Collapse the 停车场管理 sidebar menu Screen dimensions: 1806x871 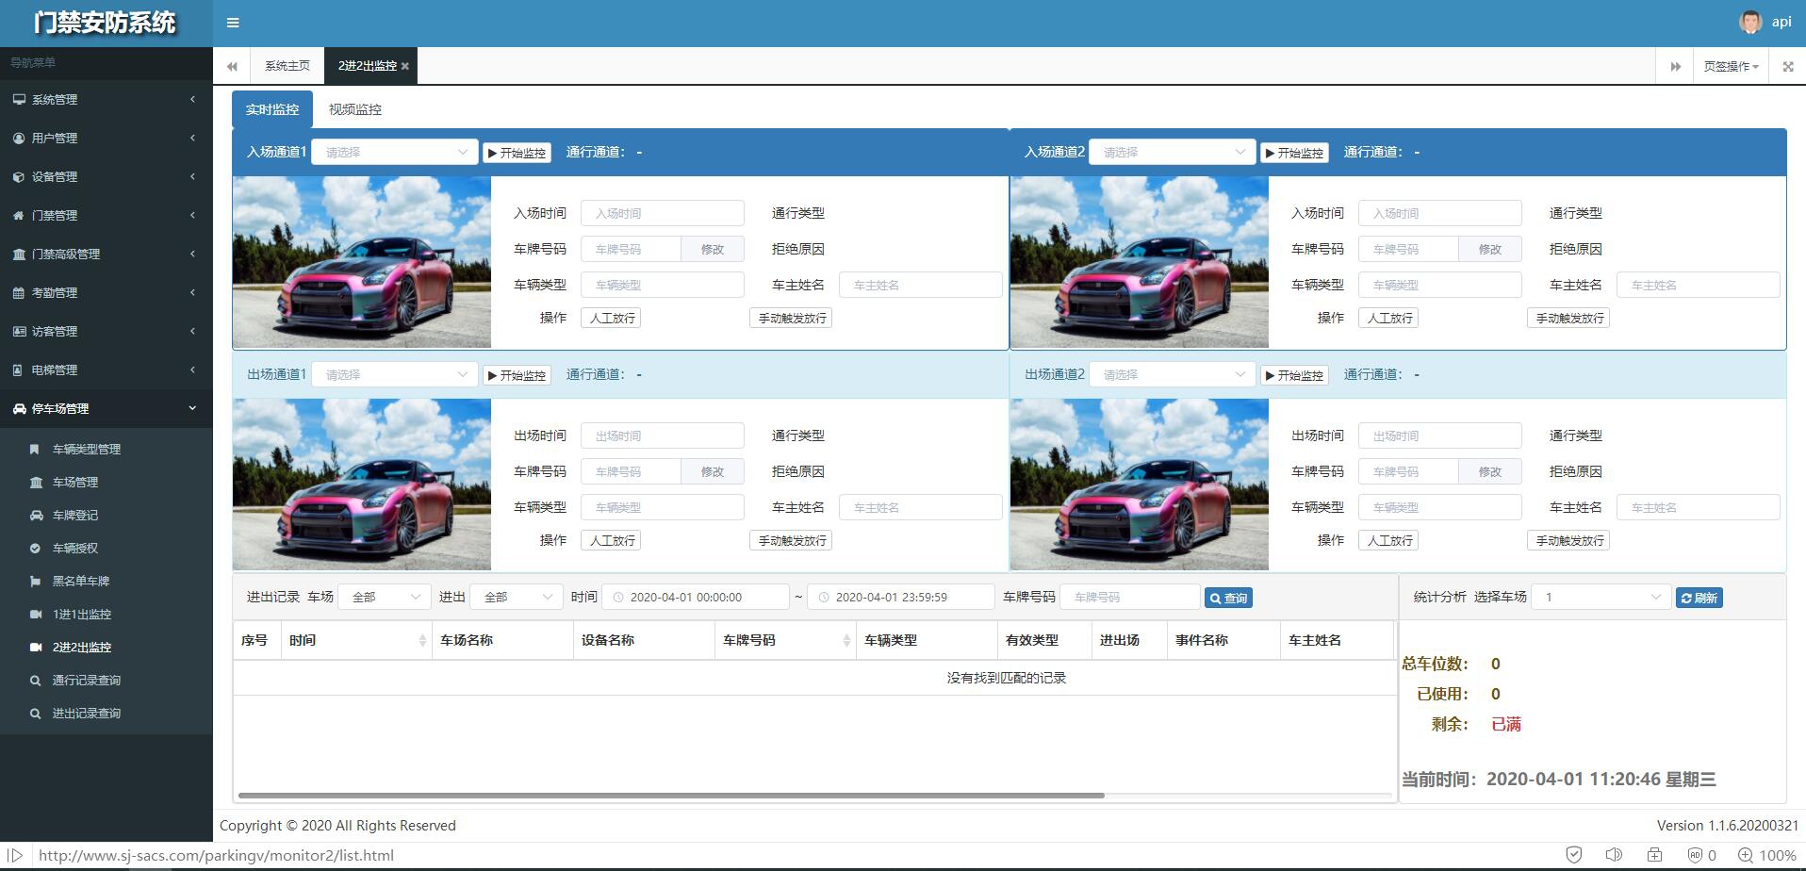[106, 408]
